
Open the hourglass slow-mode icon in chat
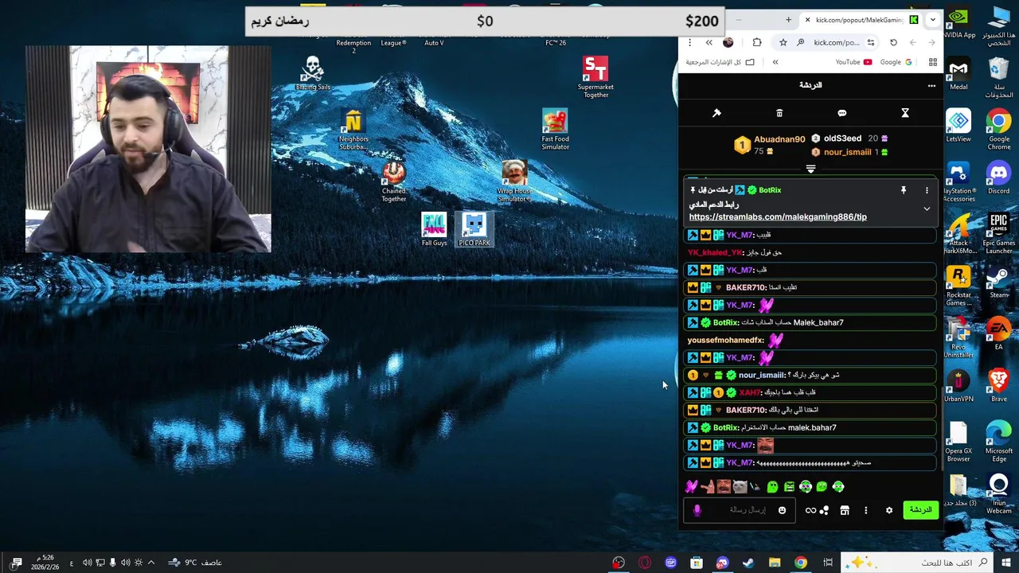point(905,113)
